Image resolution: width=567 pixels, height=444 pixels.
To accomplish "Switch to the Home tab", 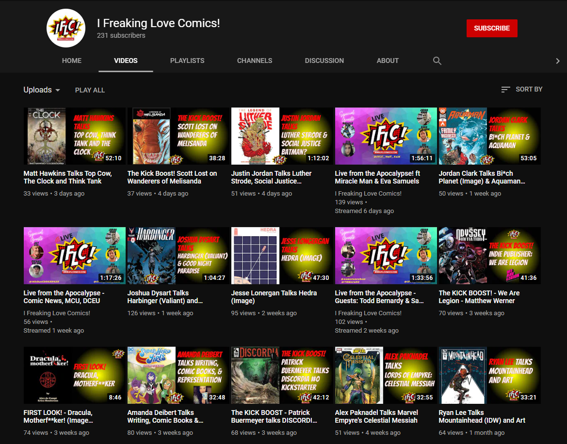I will pyautogui.click(x=72, y=61).
